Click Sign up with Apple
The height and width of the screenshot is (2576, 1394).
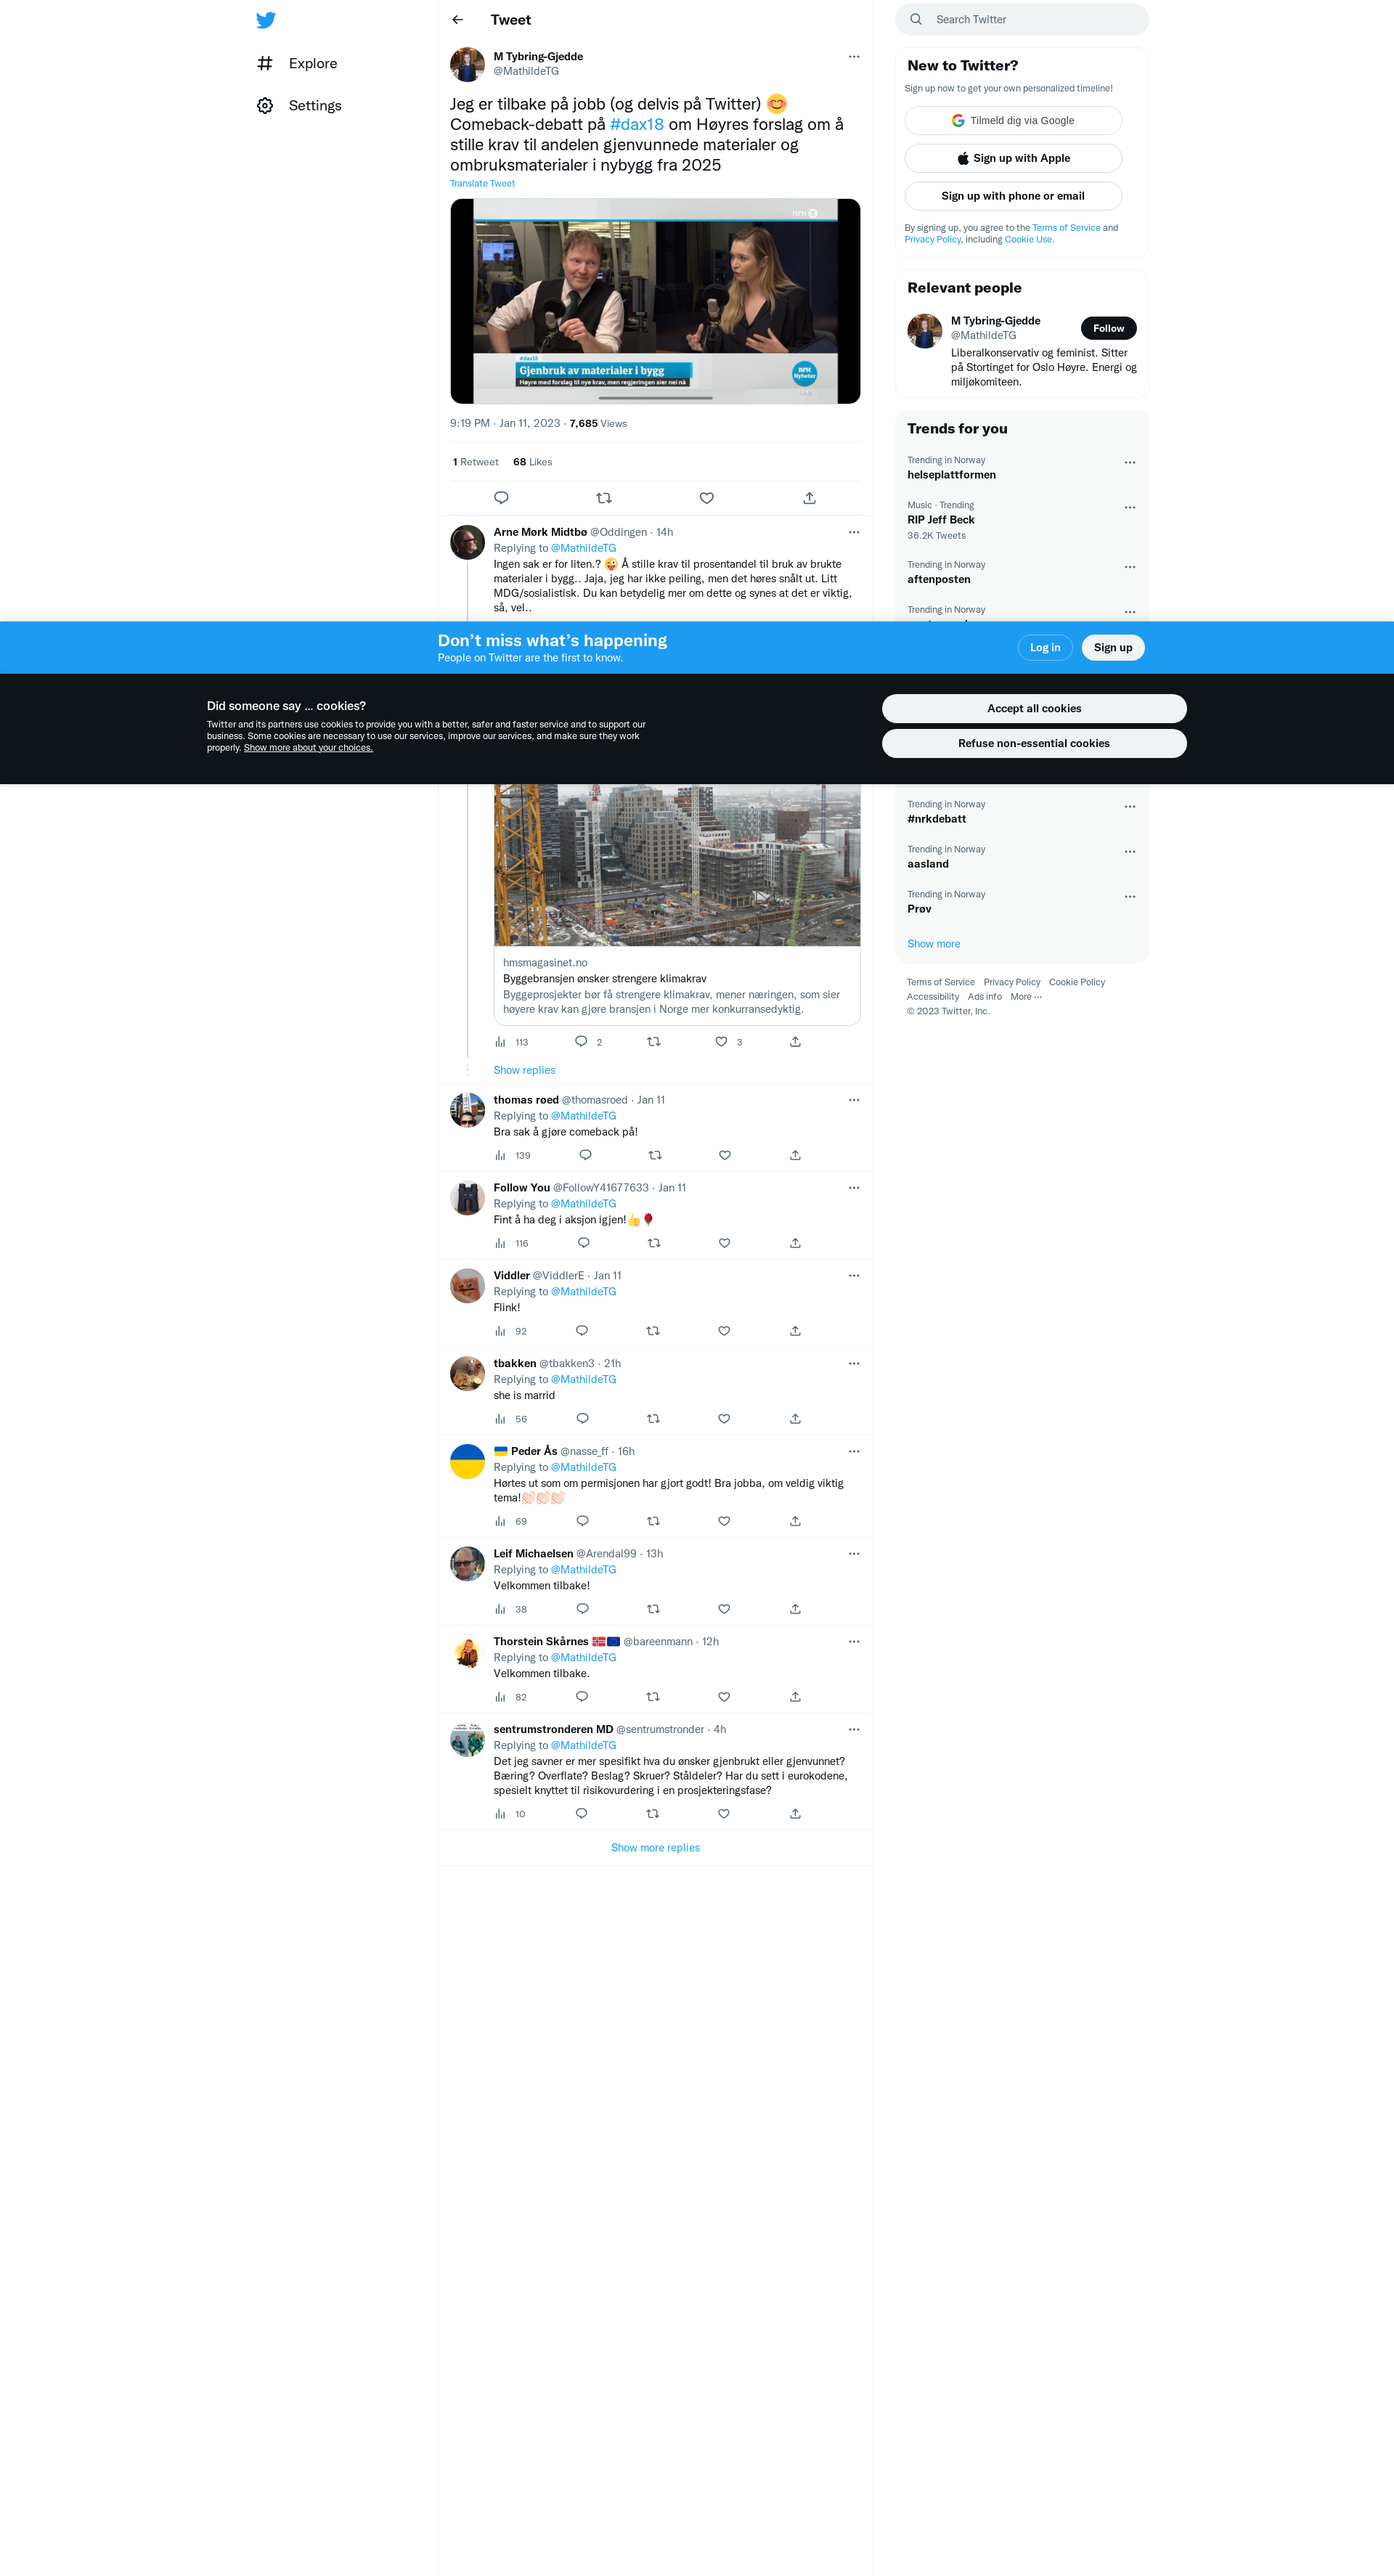click(1013, 158)
